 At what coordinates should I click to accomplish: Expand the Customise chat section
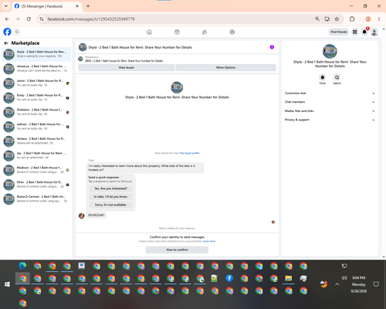point(330,93)
